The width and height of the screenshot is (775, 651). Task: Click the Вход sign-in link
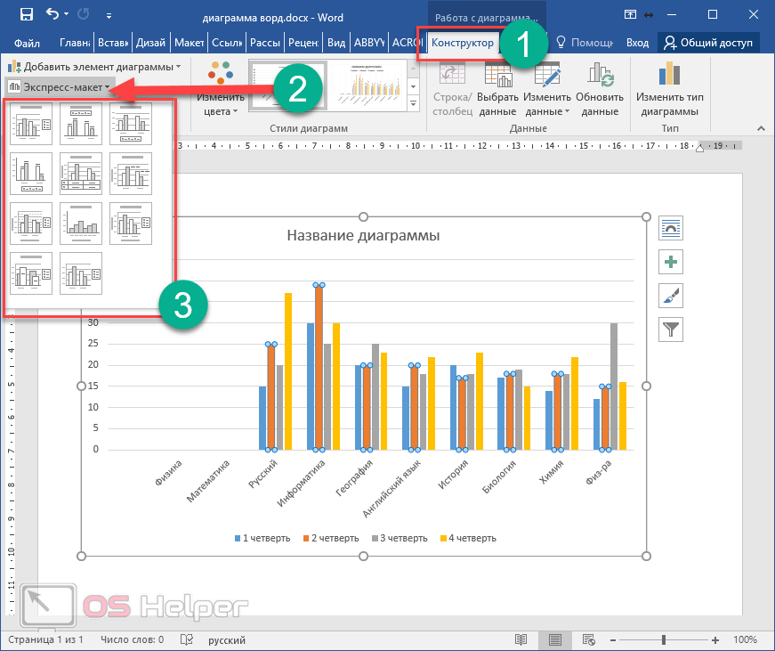[637, 43]
